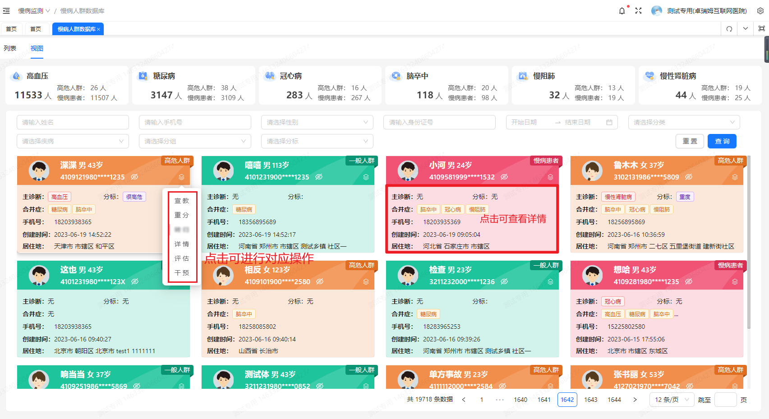Viewport: 769px width, 419px height.
Task: Jump to page 1
Action: click(x=482, y=400)
